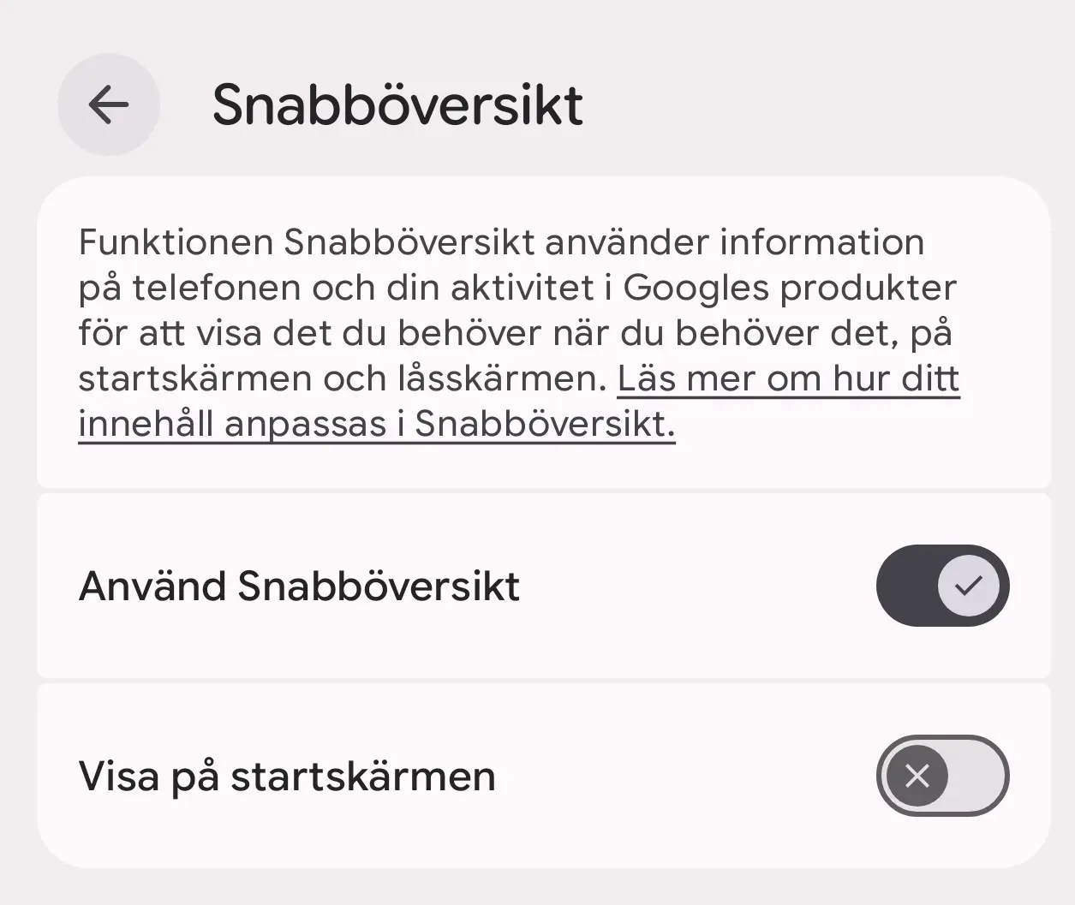The height and width of the screenshot is (905, 1075).
Task: Click the checkmark icon on the enabled switch
Action: click(968, 586)
